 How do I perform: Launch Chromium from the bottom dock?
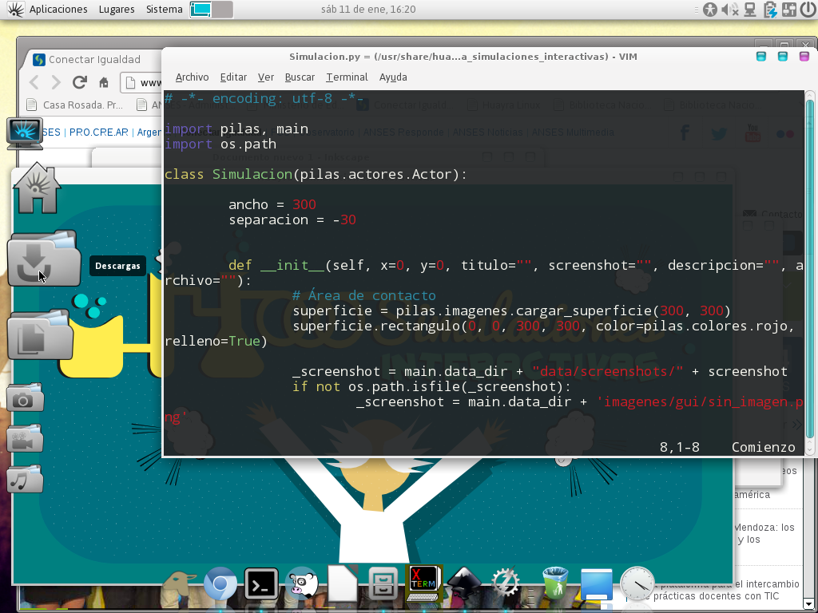(x=220, y=583)
